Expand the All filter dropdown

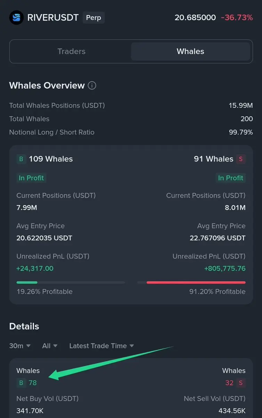click(x=50, y=346)
